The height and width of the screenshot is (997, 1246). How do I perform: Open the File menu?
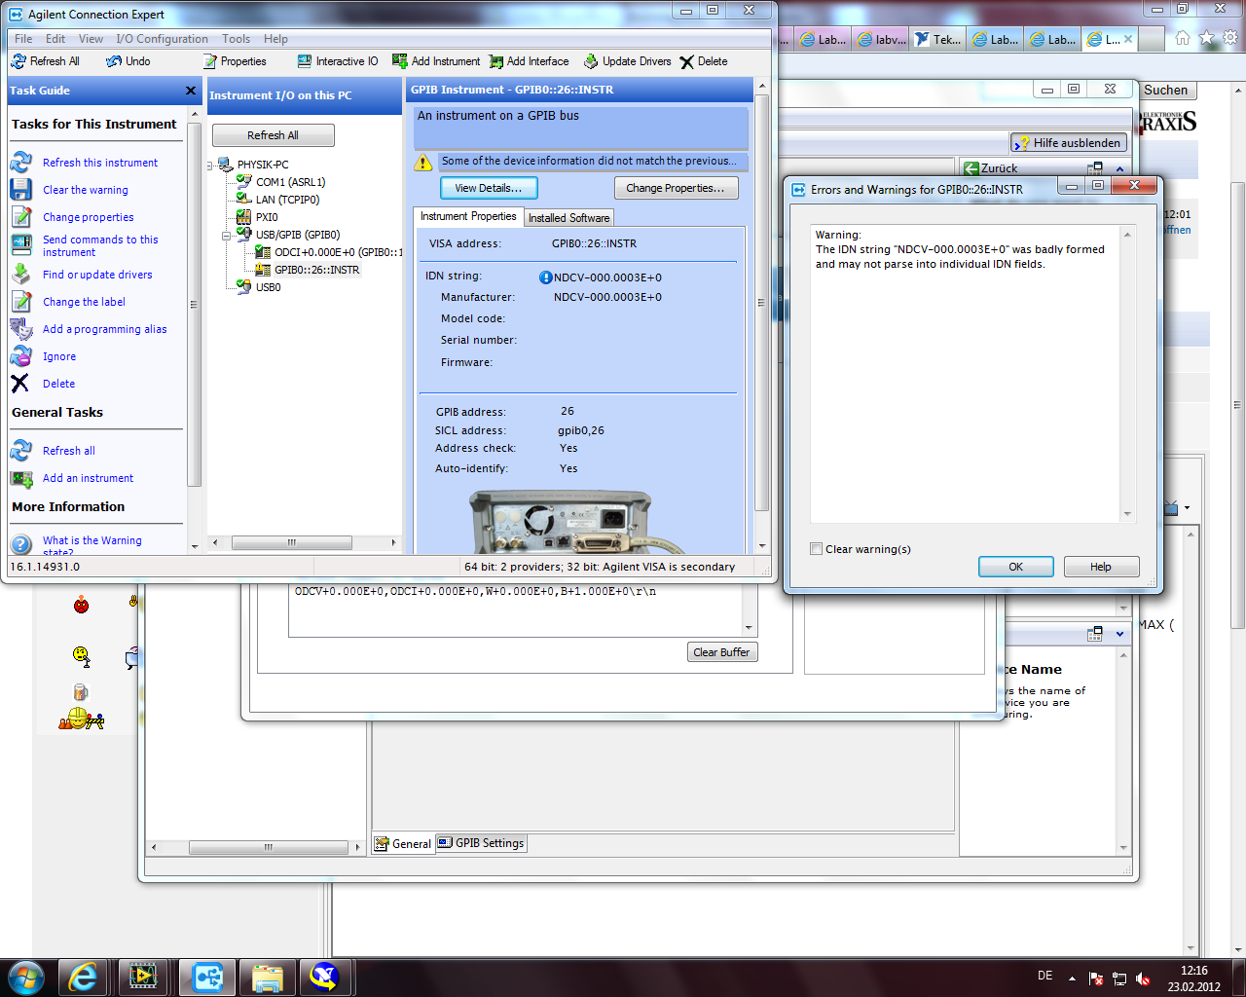(x=23, y=39)
